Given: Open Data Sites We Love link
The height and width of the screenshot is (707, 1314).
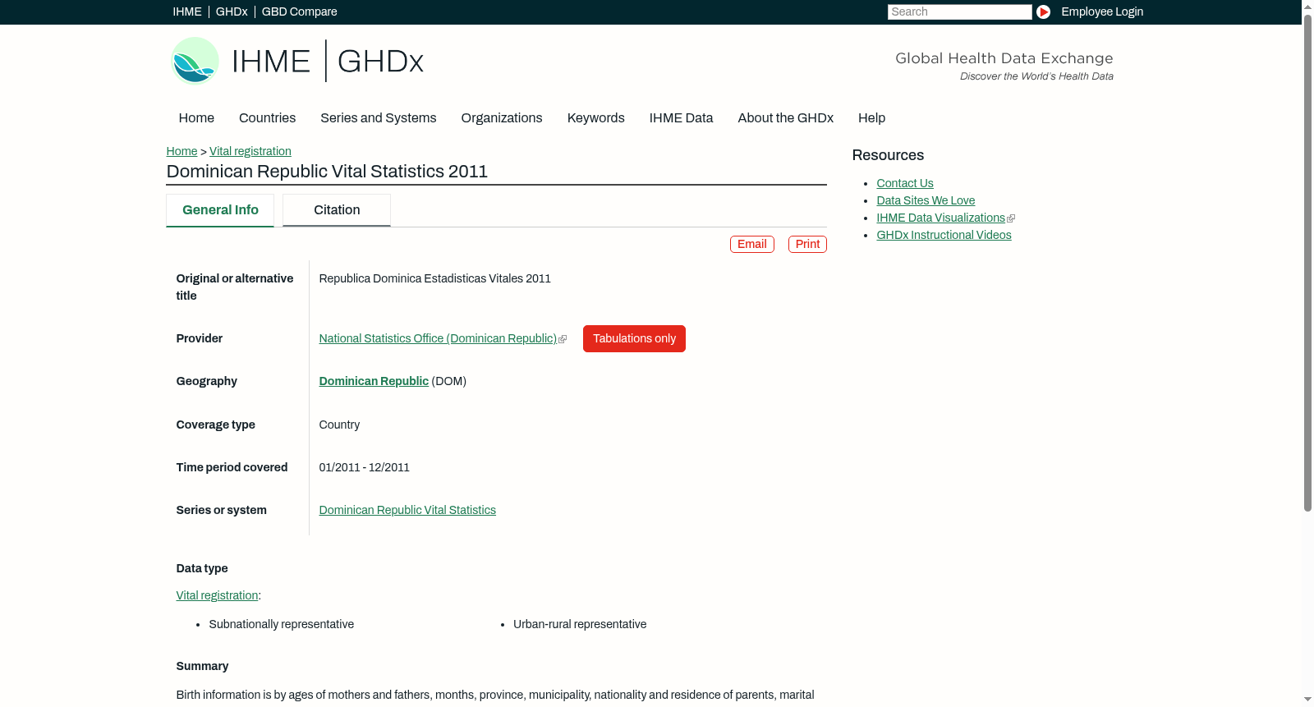Looking at the screenshot, I should 926,200.
